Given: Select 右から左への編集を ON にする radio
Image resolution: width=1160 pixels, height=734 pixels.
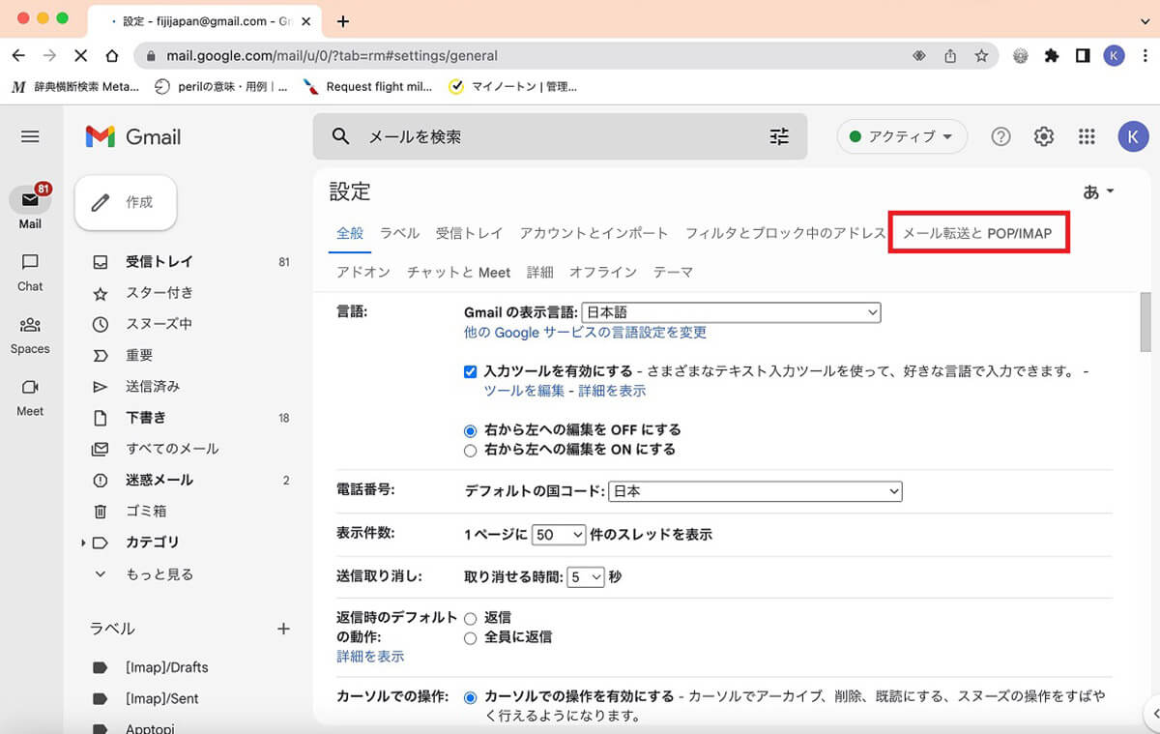Looking at the screenshot, I should pyautogui.click(x=471, y=450).
